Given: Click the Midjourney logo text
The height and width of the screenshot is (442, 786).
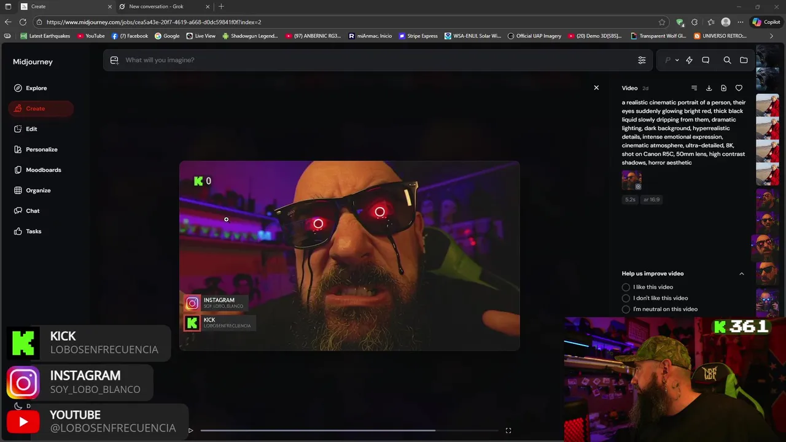Looking at the screenshot, I should click(x=33, y=62).
